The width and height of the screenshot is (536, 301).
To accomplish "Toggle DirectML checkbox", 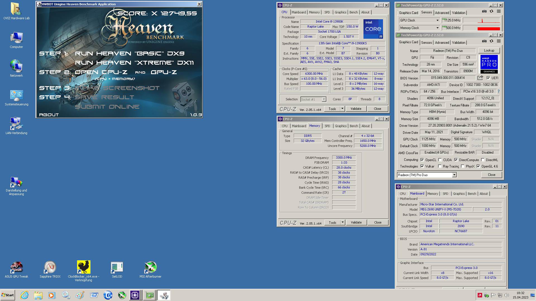I will point(483,160).
